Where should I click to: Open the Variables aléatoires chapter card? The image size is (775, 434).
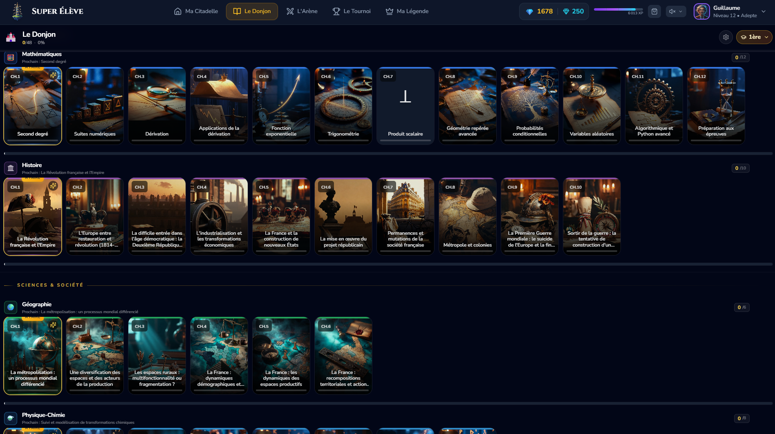(x=592, y=106)
